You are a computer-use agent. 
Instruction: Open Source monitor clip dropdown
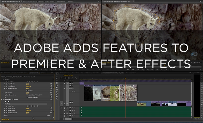point(19,1)
